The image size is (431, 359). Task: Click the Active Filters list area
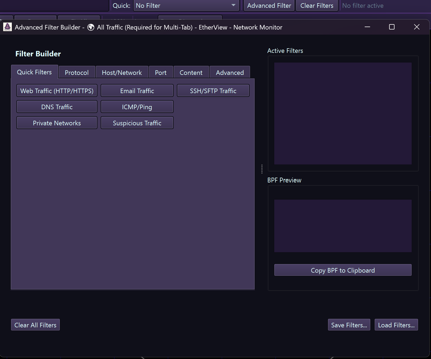click(343, 113)
